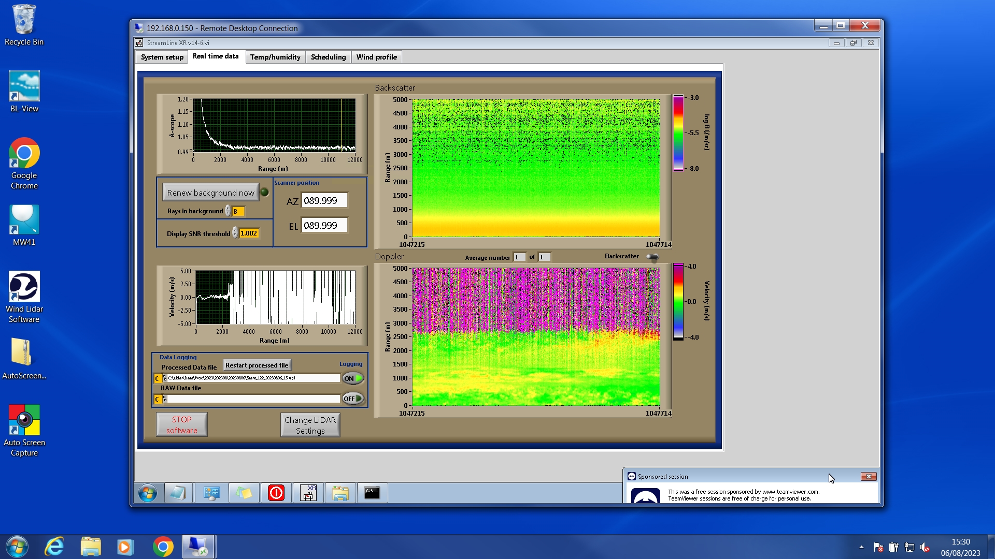The image size is (995, 559).
Task: Open Notepad in the remote taskbar
Action: pyautogui.click(x=178, y=493)
